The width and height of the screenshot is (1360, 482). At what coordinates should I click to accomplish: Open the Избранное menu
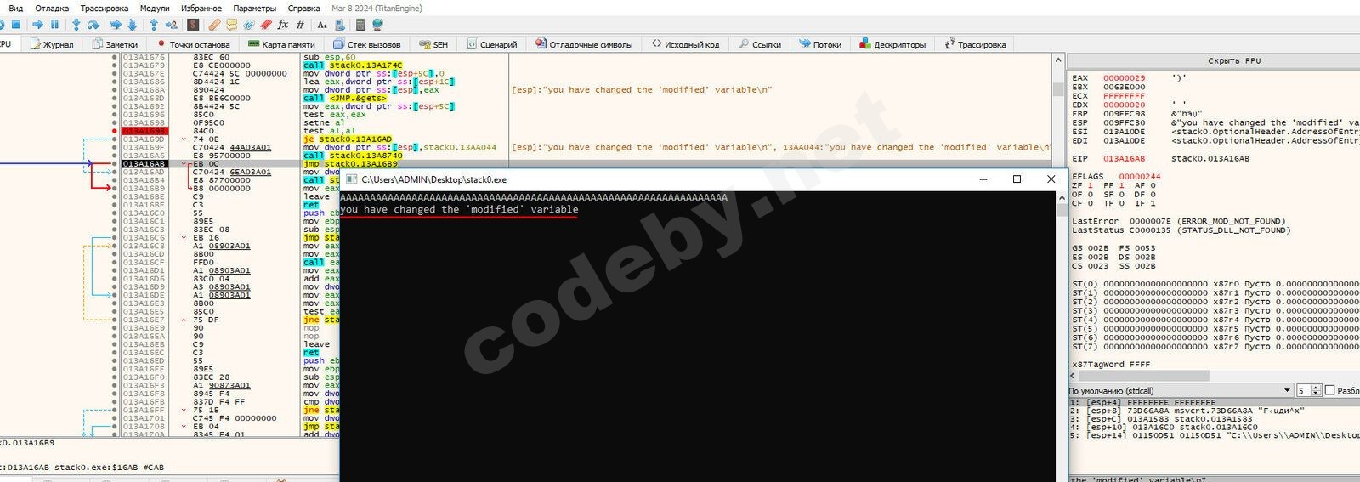tap(201, 8)
